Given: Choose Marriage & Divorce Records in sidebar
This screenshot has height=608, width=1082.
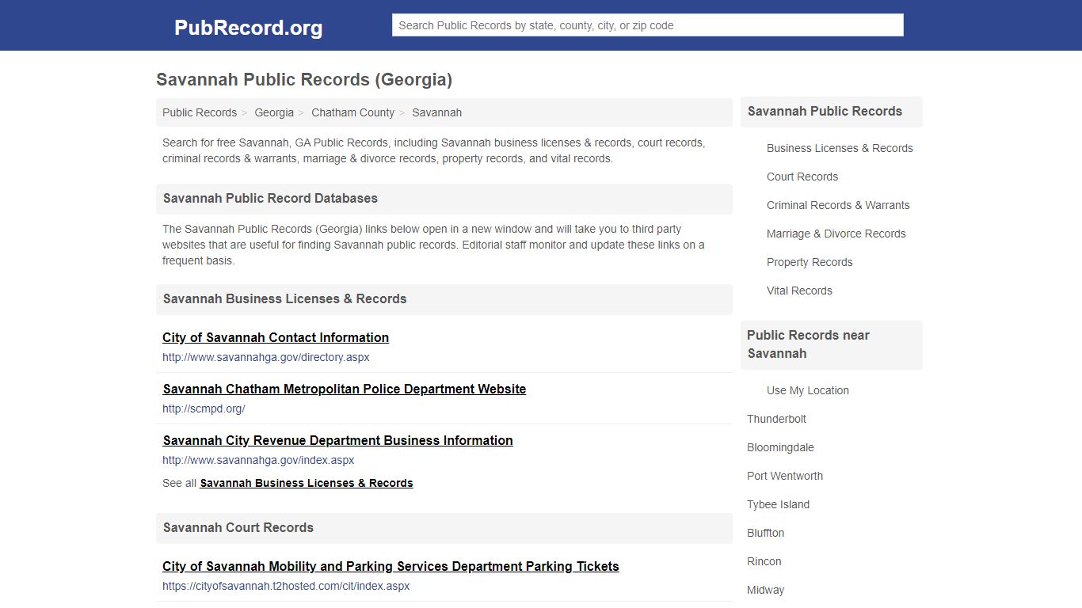Looking at the screenshot, I should click(x=836, y=234).
